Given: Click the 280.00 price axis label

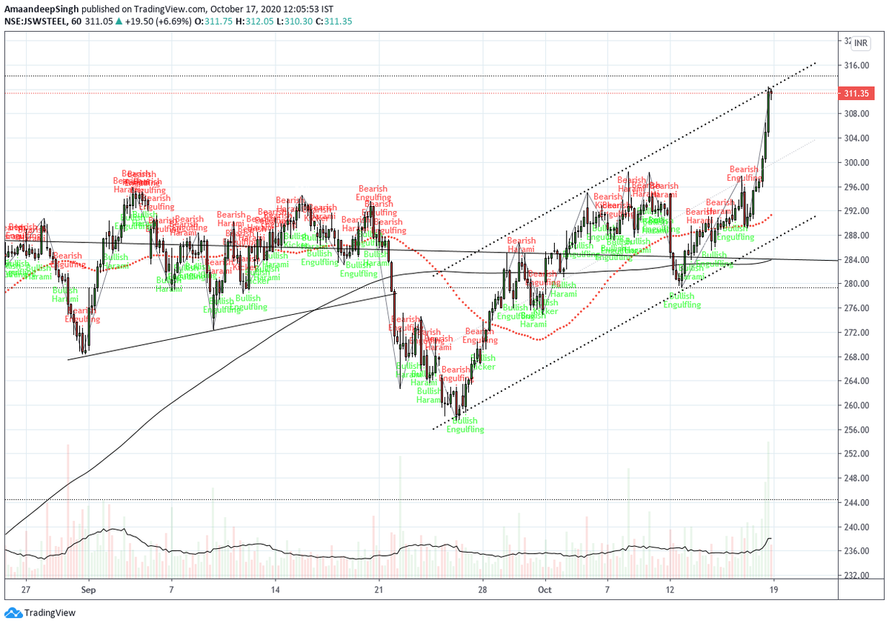Looking at the screenshot, I should [x=856, y=284].
